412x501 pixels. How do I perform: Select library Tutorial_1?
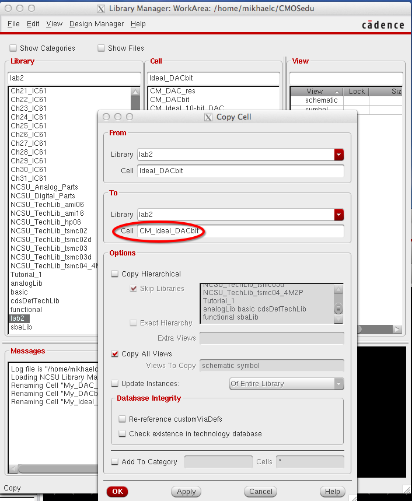tap(26, 275)
